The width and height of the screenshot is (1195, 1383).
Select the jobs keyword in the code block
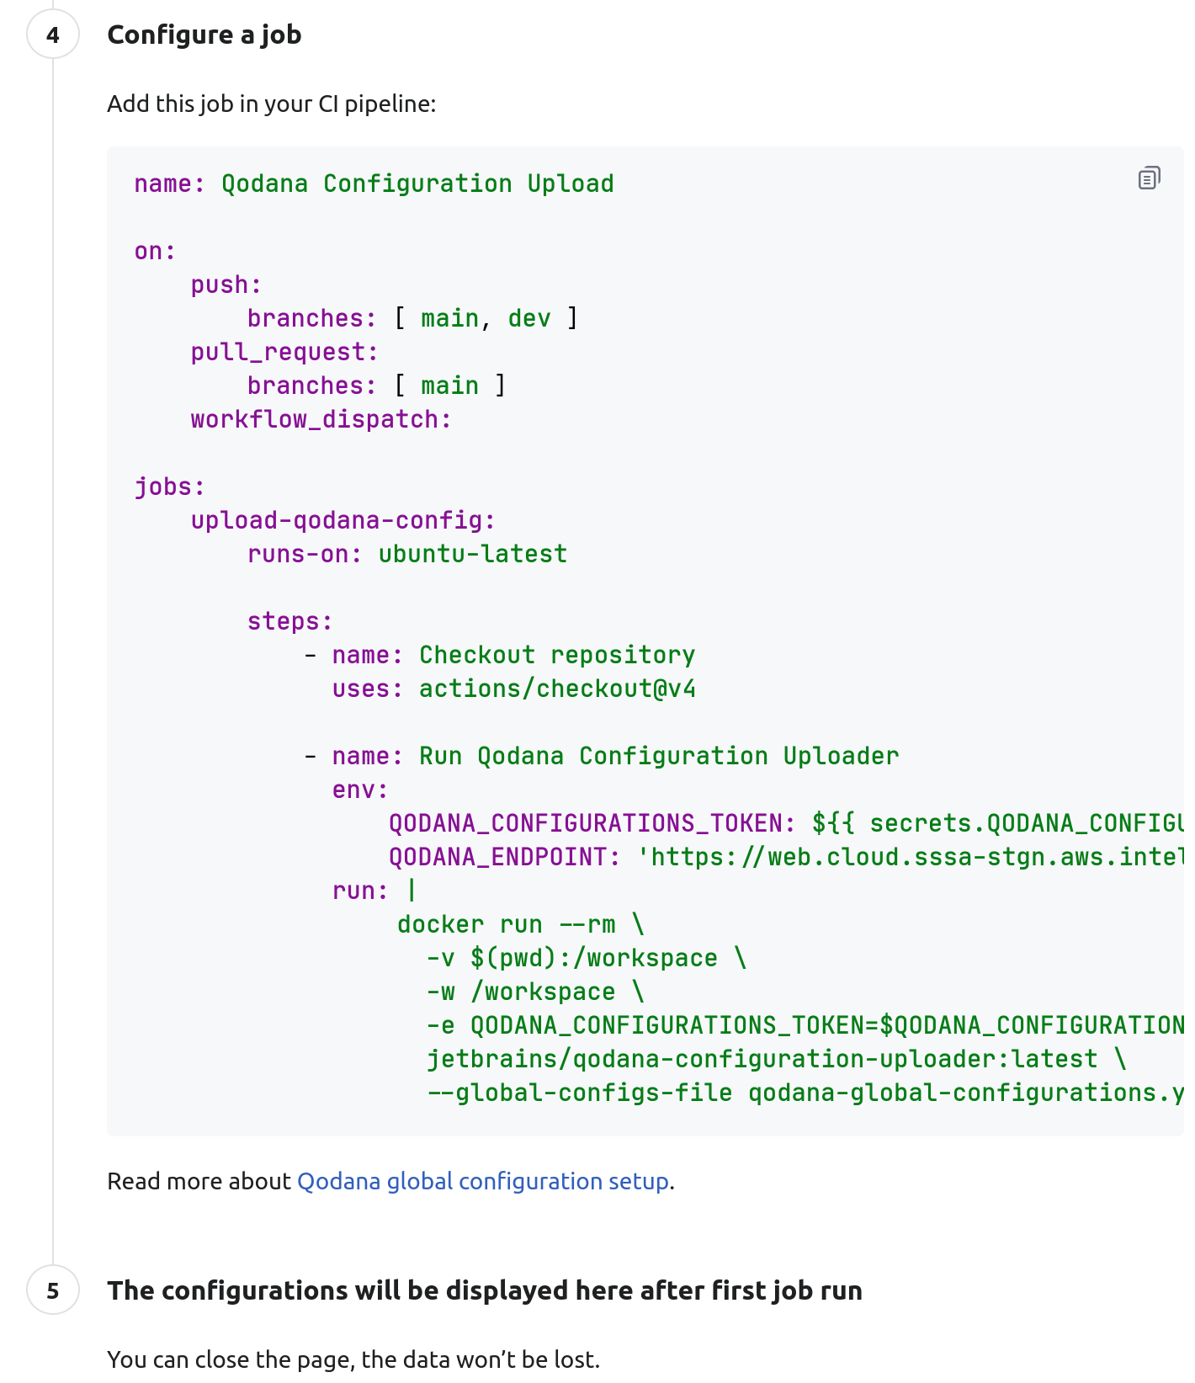[x=167, y=486]
